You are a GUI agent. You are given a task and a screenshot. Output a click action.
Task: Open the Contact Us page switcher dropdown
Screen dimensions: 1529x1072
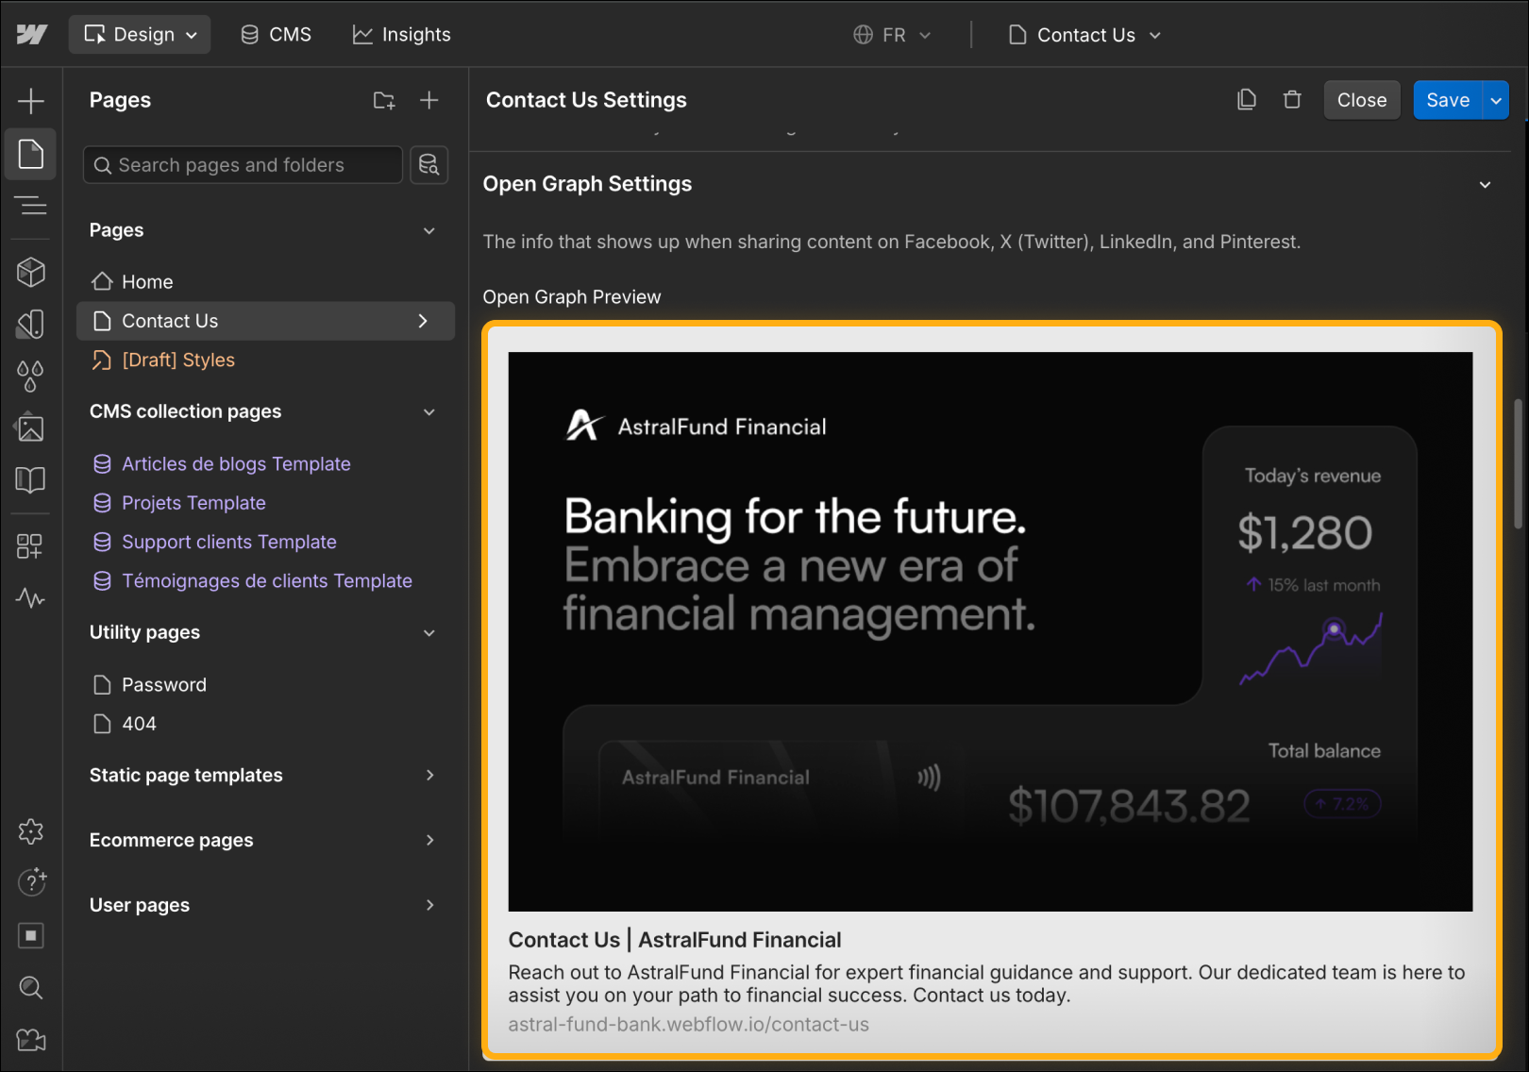pyautogui.click(x=1084, y=35)
